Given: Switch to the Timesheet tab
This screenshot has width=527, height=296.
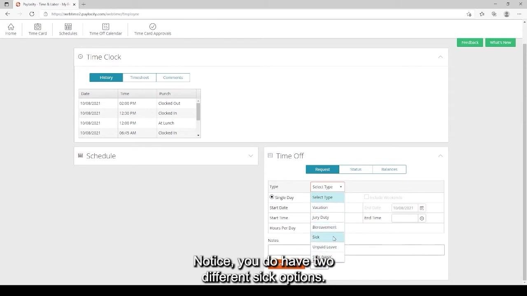Looking at the screenshot, I should (x=140, y=77).
